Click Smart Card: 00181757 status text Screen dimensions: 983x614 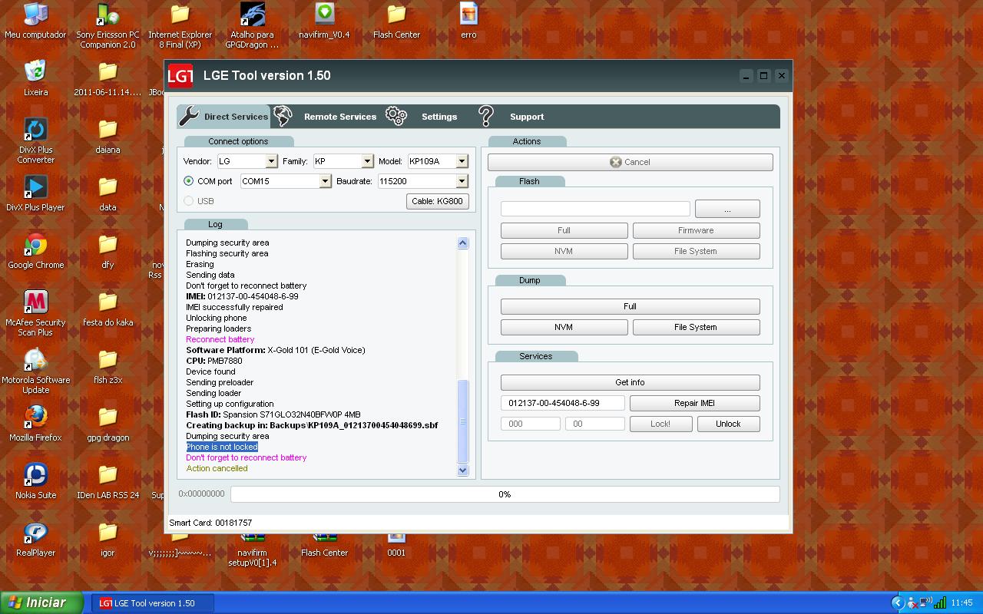pyautogui.click(x=210, y=523)
